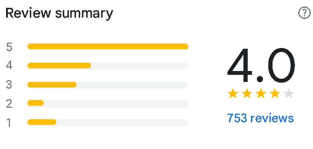Select the 5-star rating bar
Image resolution: width=313 pixels, height=149 pixels.
tap(108, 47)
